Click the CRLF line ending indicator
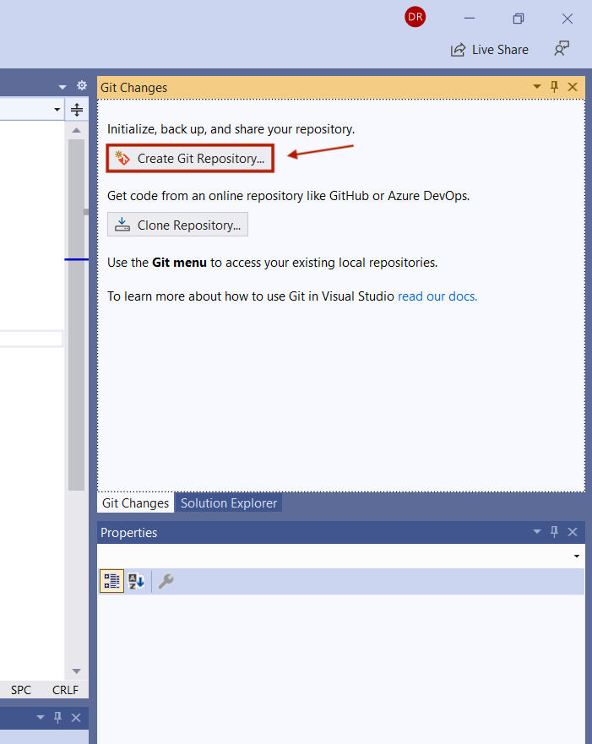Screen dimensions: 592x744 click(65, 690)
